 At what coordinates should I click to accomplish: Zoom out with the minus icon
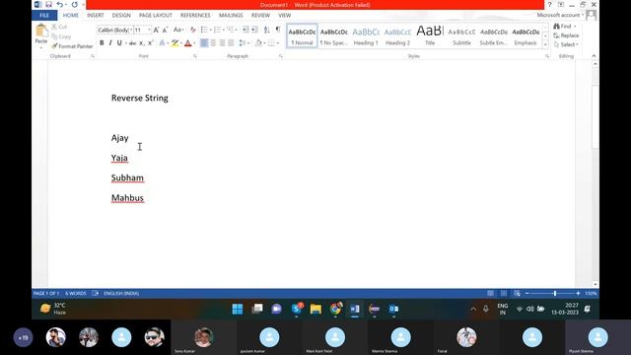(x=526, y=294)
